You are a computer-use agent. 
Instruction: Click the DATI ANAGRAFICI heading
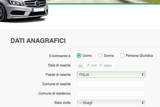click(38, 41)
